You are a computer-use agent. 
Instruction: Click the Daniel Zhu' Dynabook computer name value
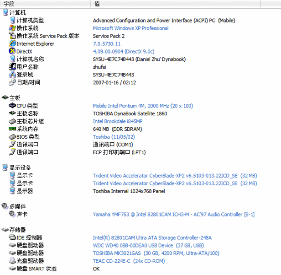[x=139, y=59]
